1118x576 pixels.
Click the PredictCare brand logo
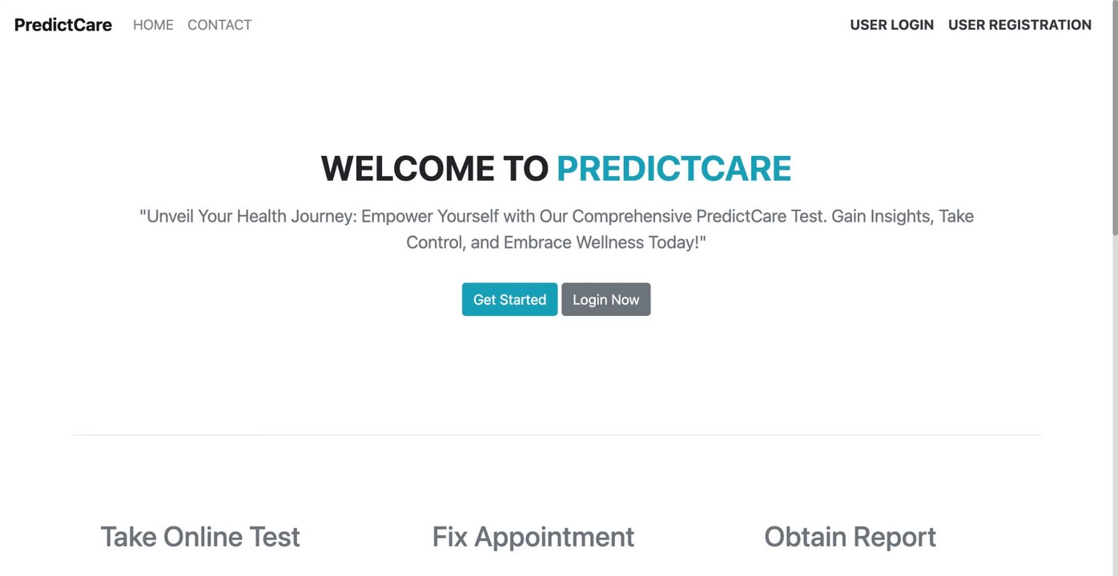(x=63, y=25)
